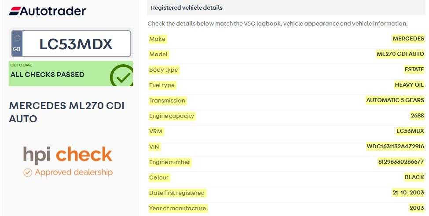The height and width of the screenshot is (216, 429).
Task: Click the BLACK colour value
Action: 414,177
